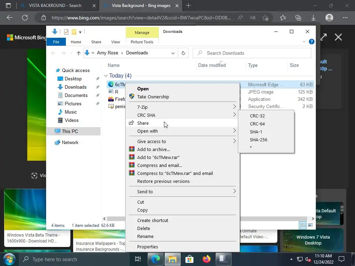The height and width of the screenshot is (266, 355).
Task: Switch to VISTA BACKGROUND - Search tab
Action: 55,6
